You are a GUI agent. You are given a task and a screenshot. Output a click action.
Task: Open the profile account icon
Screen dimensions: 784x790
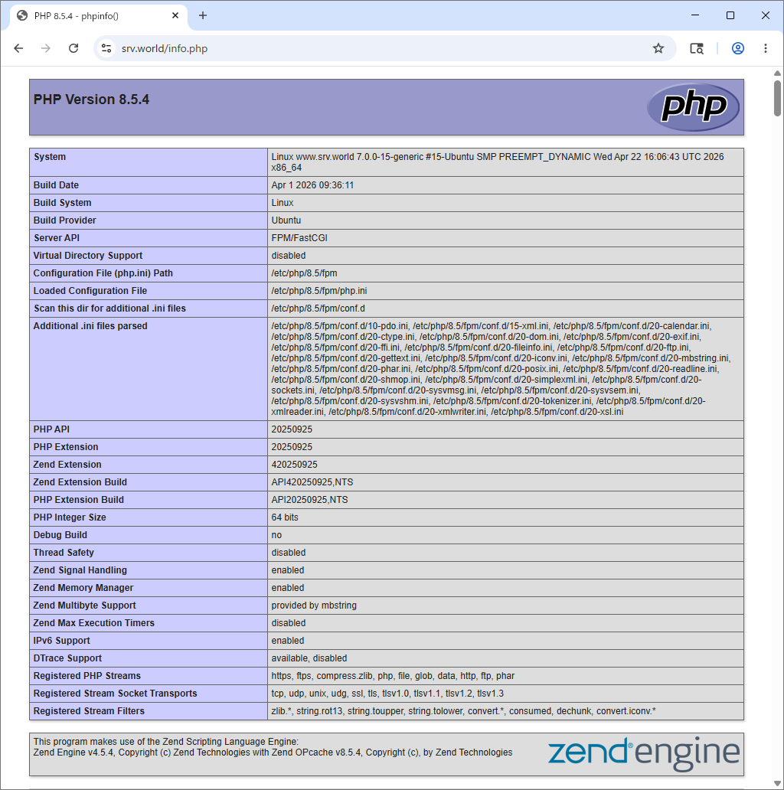point(737,48)
